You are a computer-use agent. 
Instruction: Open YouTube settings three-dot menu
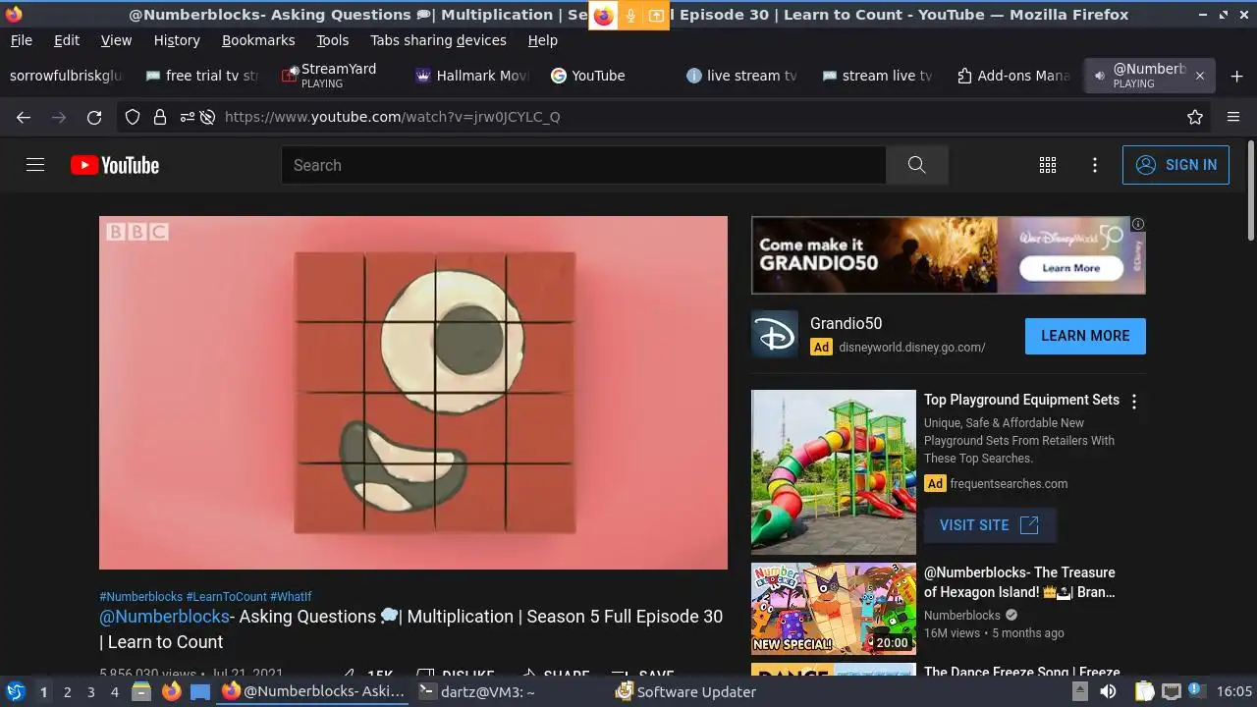click(x=1095, y=165)
